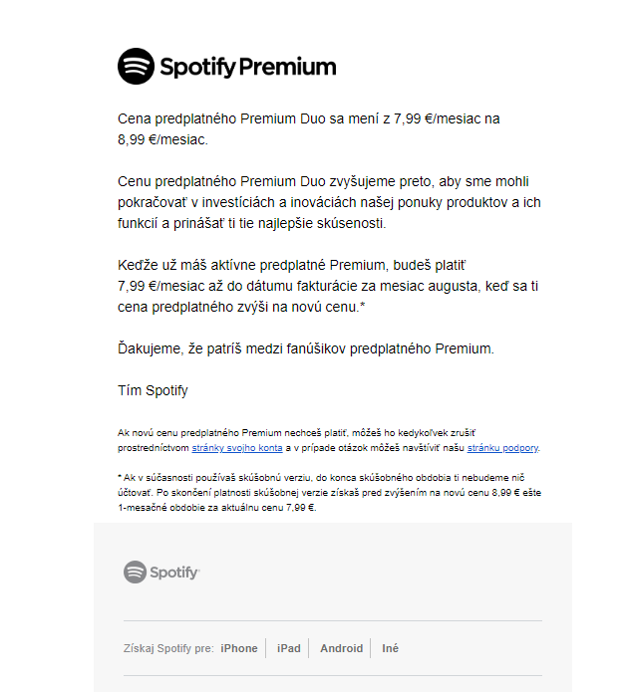Click the divider line below the platform links
625x692 pixels.
point(333,675)
